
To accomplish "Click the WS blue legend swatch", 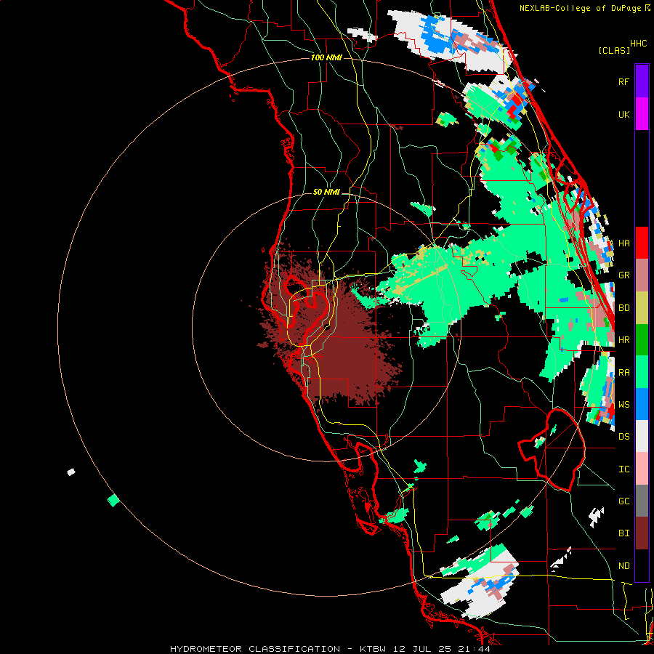I will [x=642, y=404].
